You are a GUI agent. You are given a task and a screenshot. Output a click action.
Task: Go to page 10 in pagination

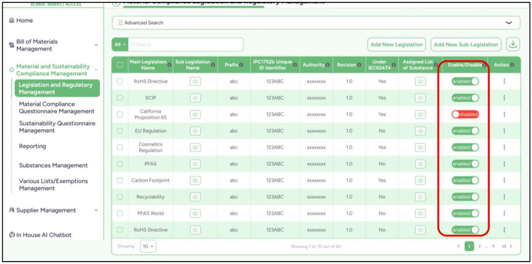[x=504, y=246]
